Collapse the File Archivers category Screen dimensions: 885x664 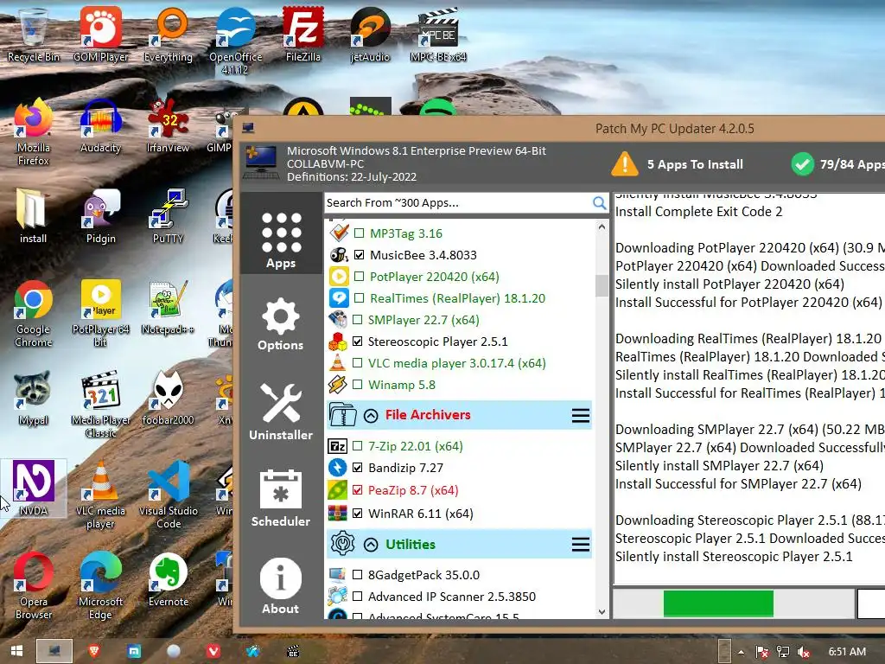click(371, 416)
